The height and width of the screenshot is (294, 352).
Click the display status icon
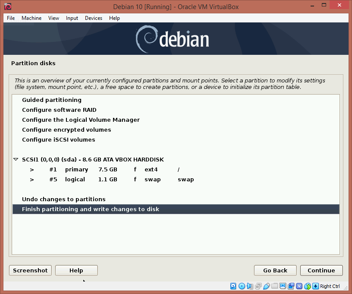(x=283, y=286)
